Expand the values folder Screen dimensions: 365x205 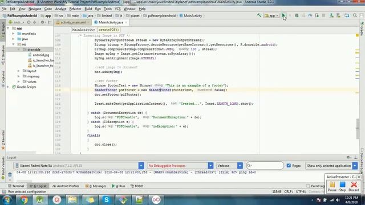pyautogui.click(x=19, y=81)
